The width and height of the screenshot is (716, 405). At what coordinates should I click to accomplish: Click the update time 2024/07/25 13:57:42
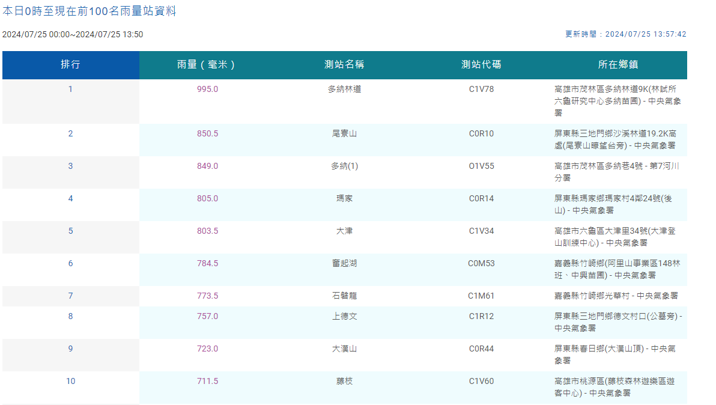pyautogui.click(x=646, y=34)
